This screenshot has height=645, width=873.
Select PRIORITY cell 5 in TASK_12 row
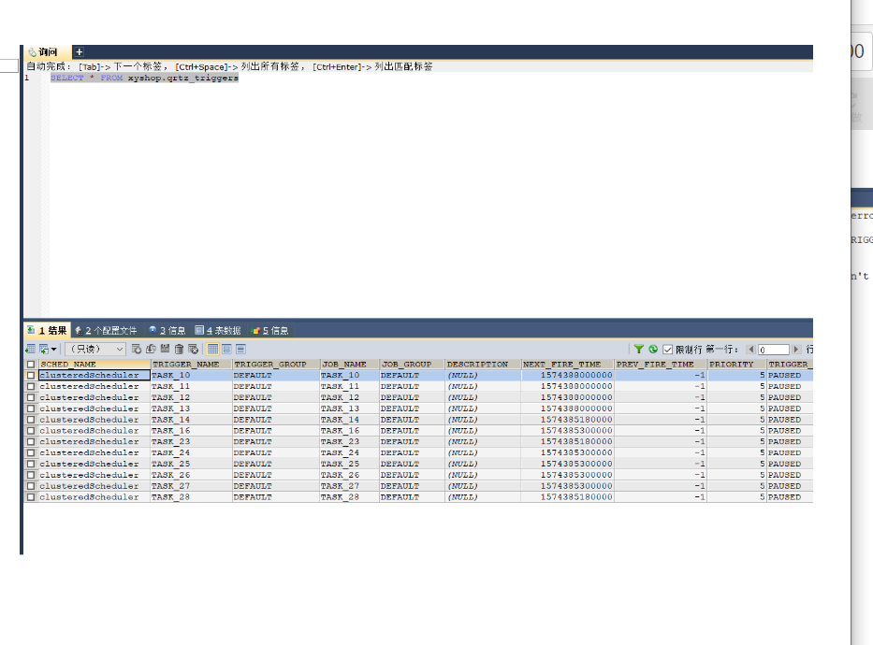pyautogui.click(x=736, y=397)
